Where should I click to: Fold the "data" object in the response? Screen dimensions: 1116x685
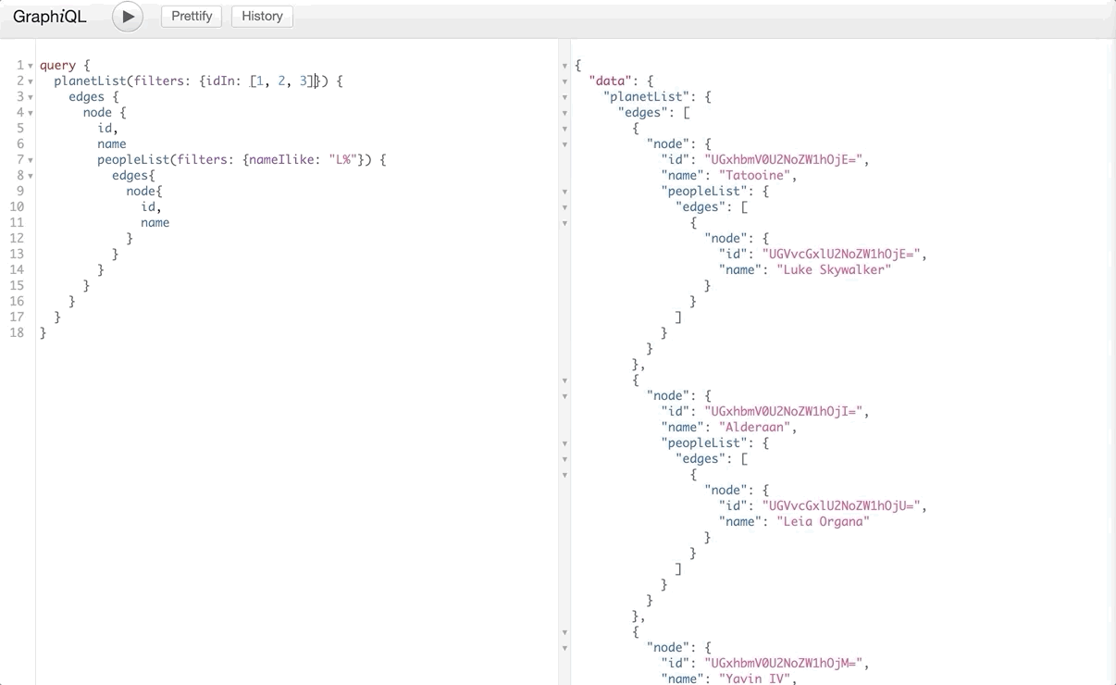click(564, 81)
